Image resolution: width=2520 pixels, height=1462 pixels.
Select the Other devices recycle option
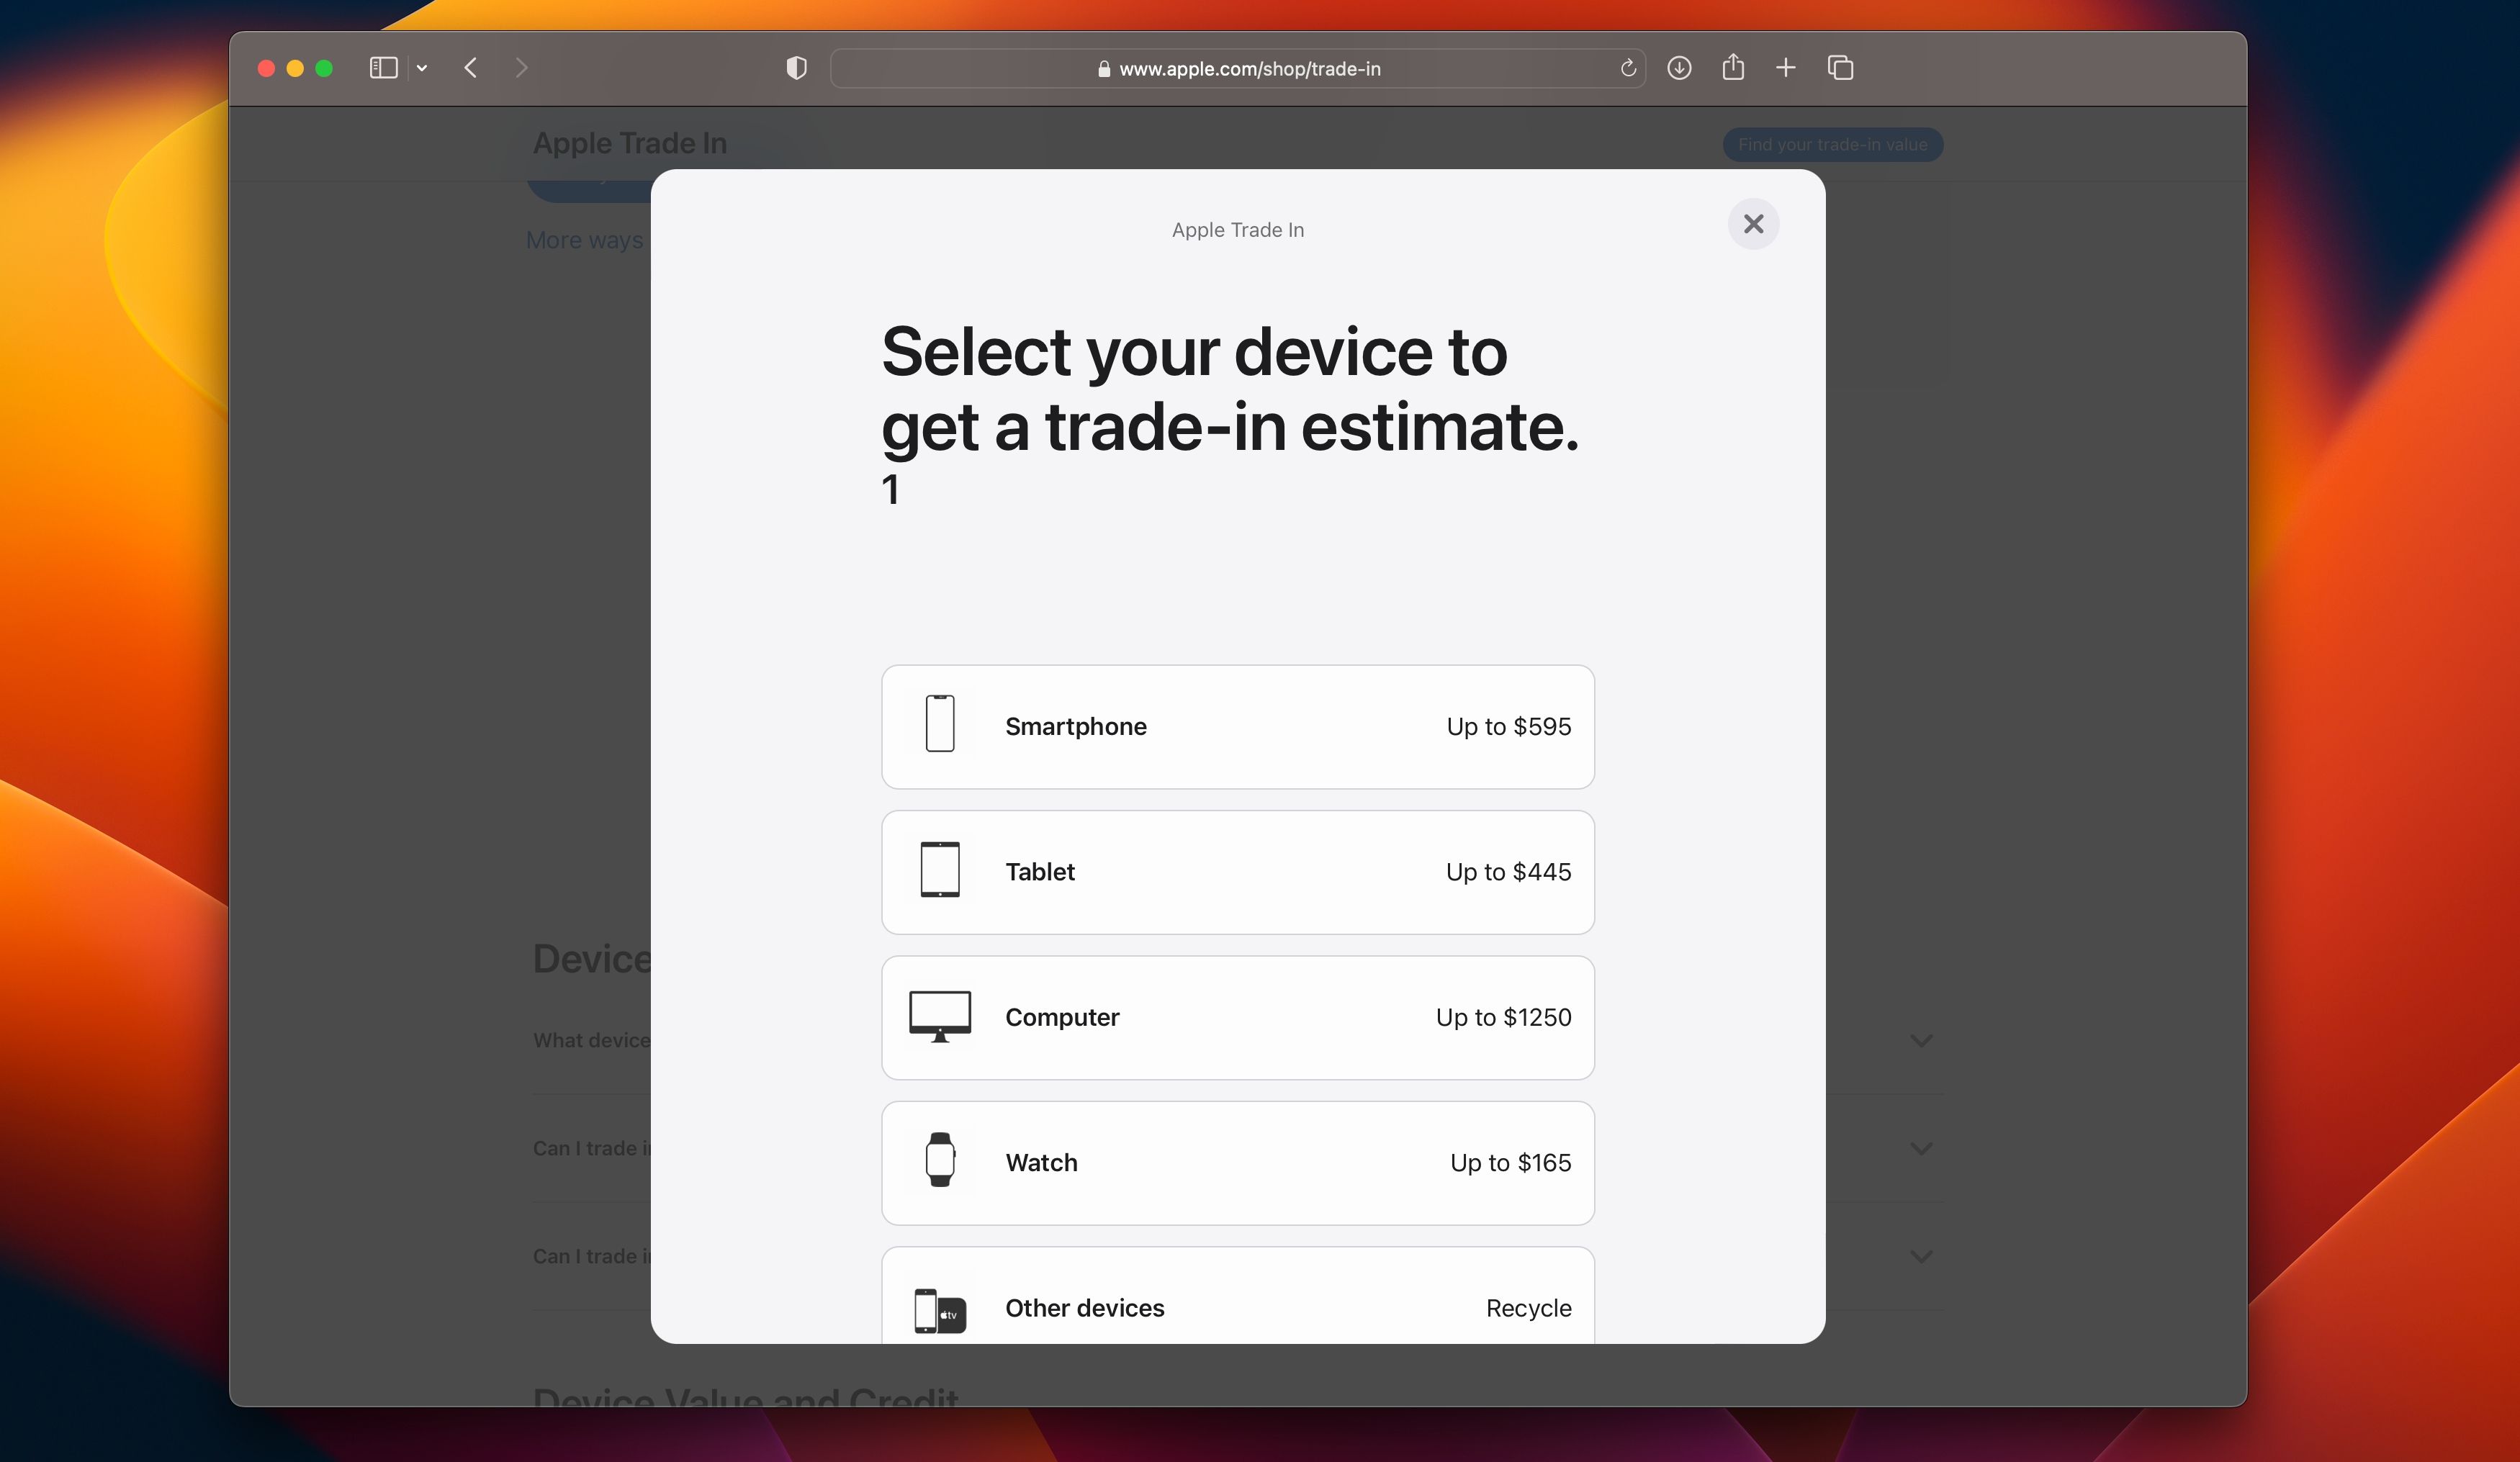click(1237, 1296)
